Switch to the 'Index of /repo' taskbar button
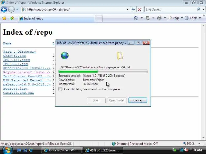The width and height of the screenshot is (206, 154). pyautogui.click(x=62, y=150)
